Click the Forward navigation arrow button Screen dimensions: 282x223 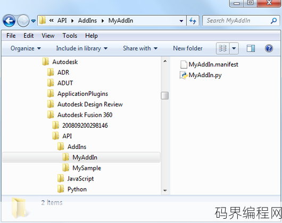pyautogui.click(x=23, y=21)
